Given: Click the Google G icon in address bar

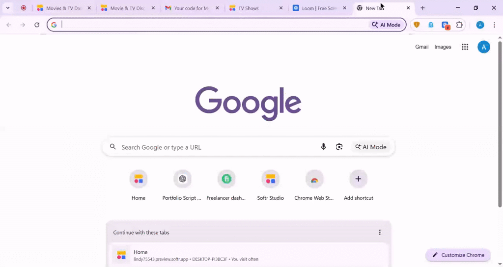Looking at the screenshot, I should point(54,25).
